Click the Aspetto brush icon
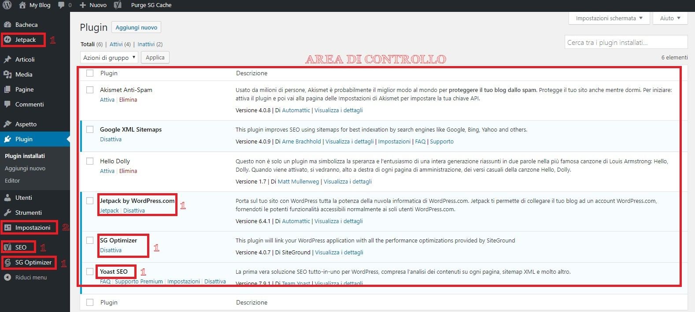This screenshot has width=695, height=312. tap(7, 124)
